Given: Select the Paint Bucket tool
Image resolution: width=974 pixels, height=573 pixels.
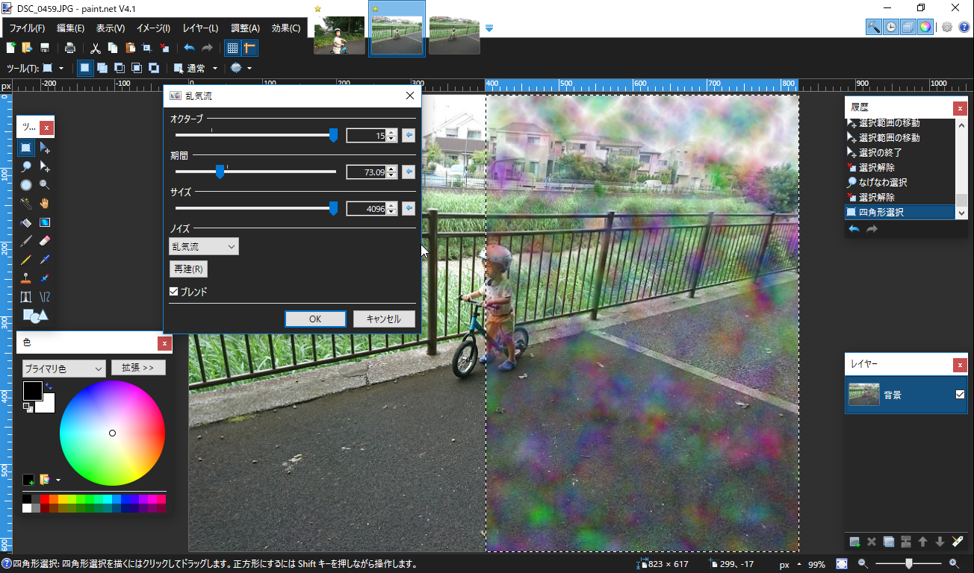Looking at the screenshot, I should coord(26,222).
